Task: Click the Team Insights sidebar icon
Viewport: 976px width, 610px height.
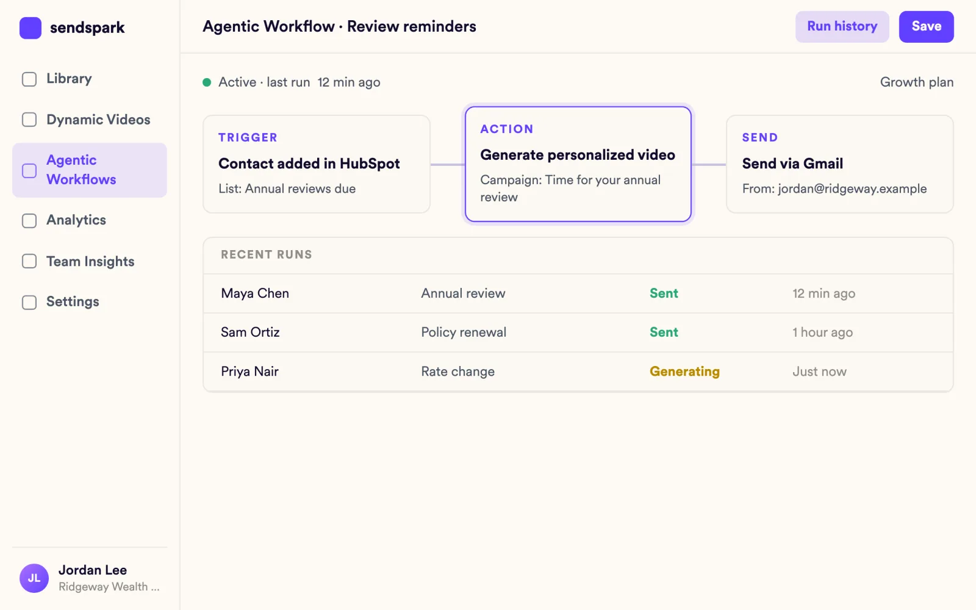Action: point(29,261)
